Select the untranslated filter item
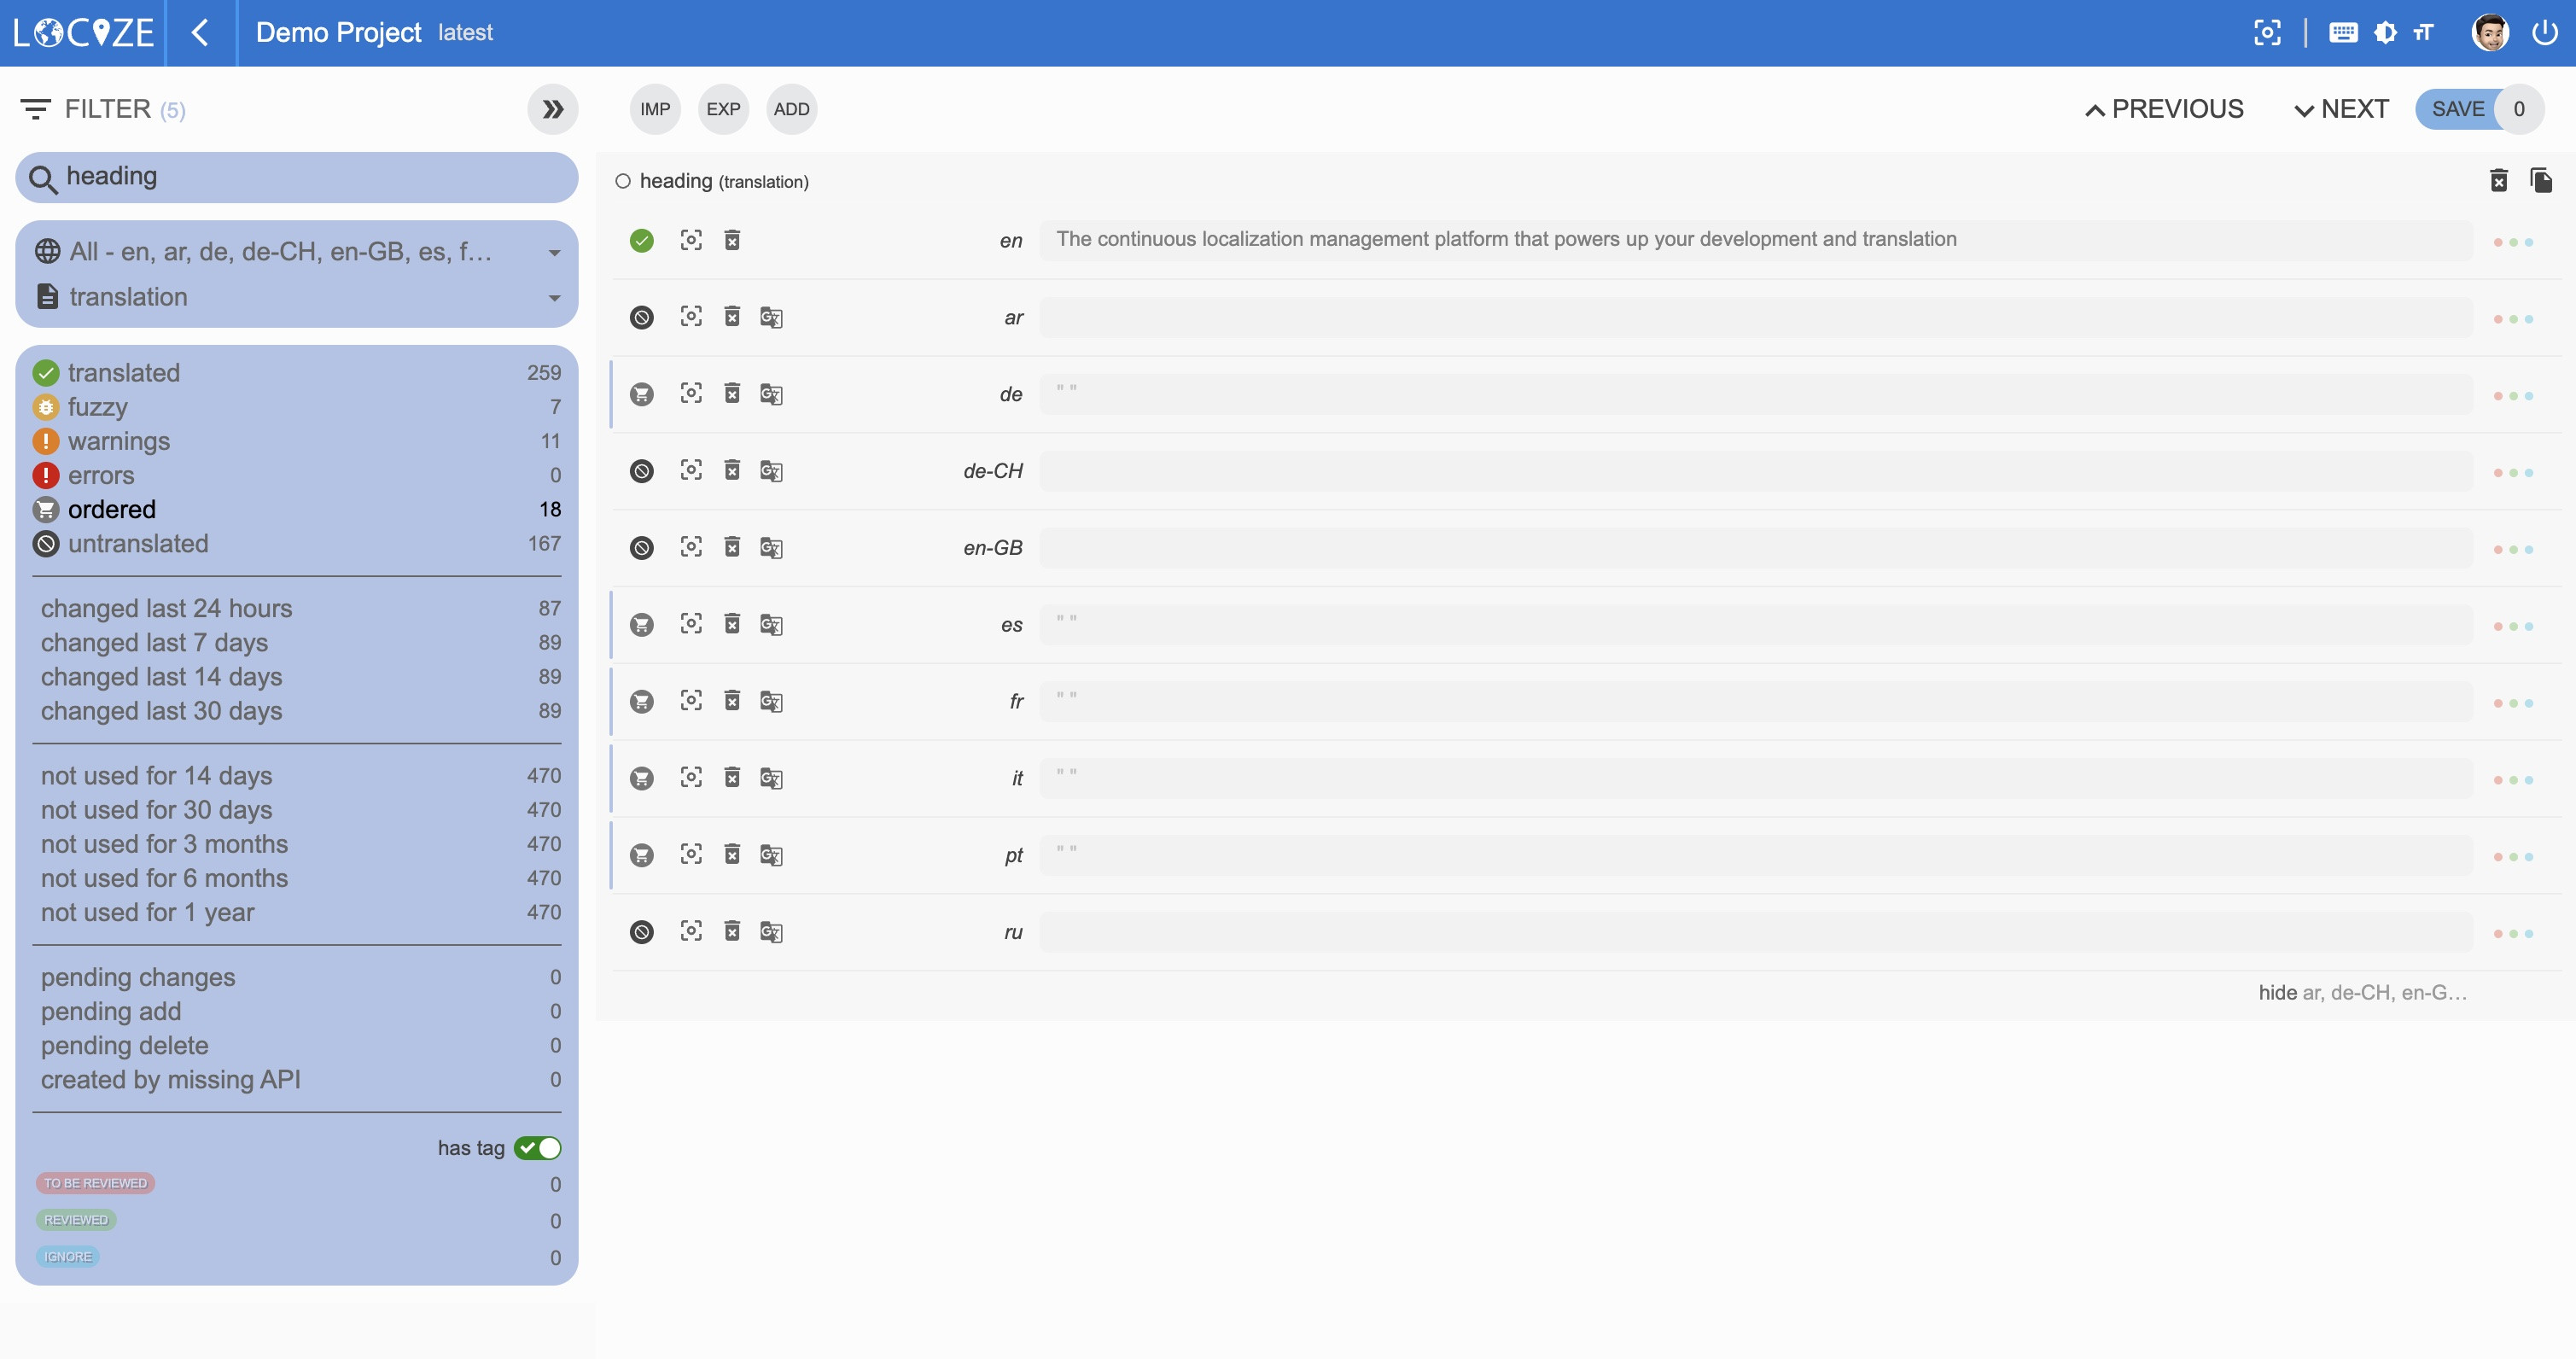 point(138,544)
